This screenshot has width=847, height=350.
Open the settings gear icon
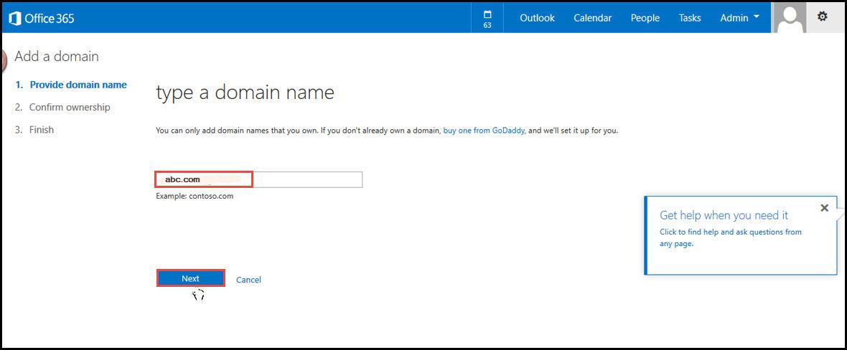(822, 17)
